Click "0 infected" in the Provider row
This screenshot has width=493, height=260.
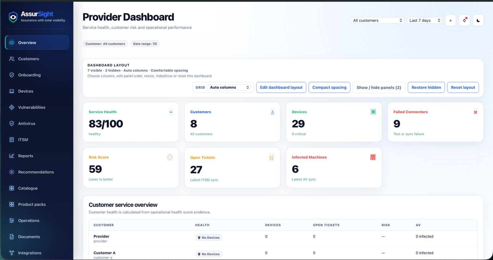point(424,237)
